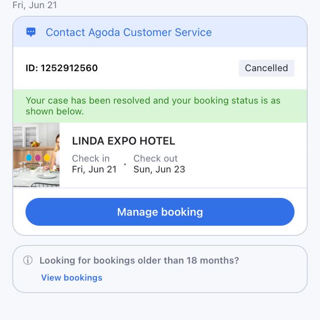Click the 'Looking for bookings older' text
The width and height of the screenshot is (320, 320).
(139, 261)
